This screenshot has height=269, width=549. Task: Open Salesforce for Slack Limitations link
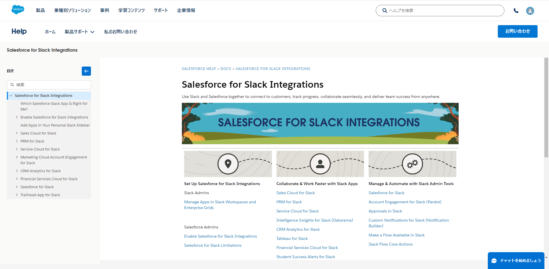pyautogui.click(x=213, y=245)
